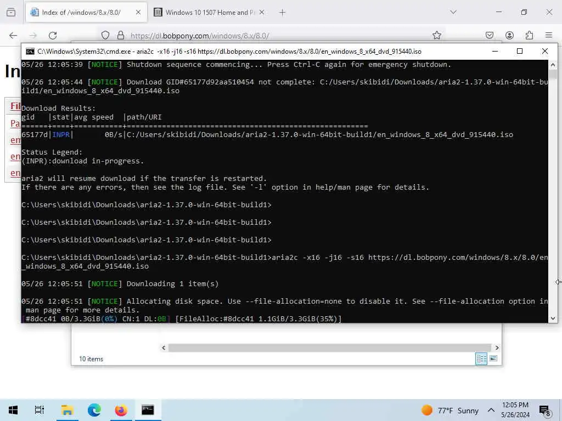Click 'Download Results:' line in cmd

tap(59, 108)
